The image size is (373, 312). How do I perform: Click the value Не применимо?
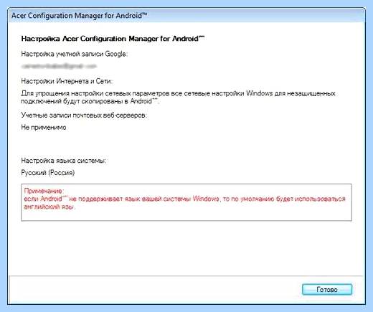44,128
